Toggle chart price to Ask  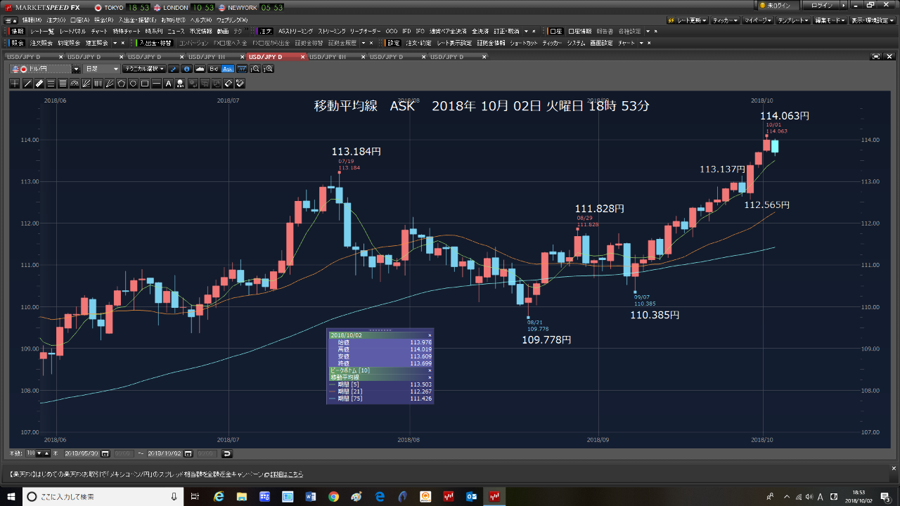[227, 69]
